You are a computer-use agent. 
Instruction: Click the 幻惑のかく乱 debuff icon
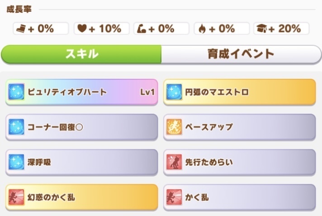[16, 197]
